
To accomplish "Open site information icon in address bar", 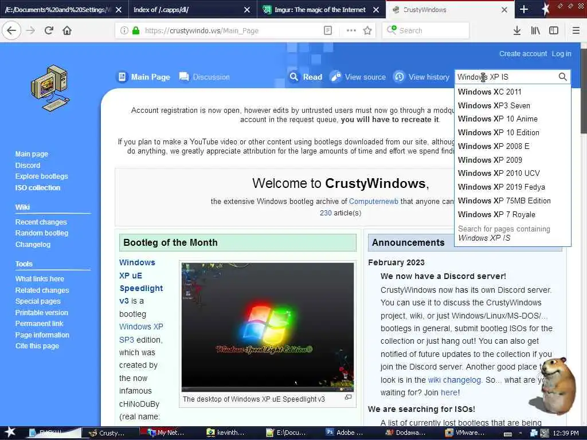I will [x=124, y=31].
